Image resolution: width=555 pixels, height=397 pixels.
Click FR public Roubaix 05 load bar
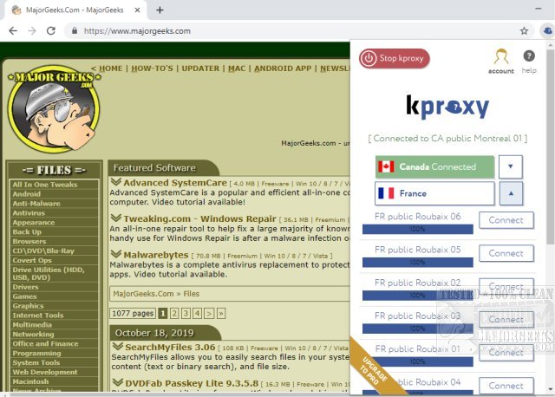point(418,262)
